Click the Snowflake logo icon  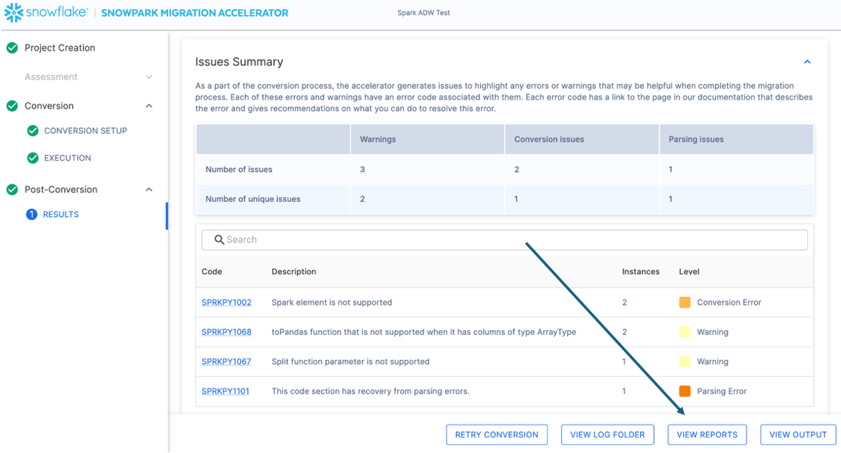13,12
